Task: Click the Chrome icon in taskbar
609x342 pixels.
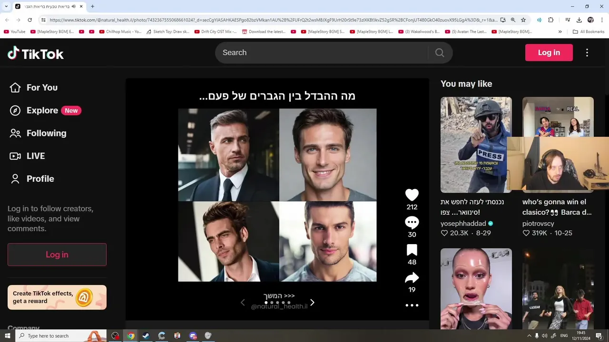Action: point(130,336)
